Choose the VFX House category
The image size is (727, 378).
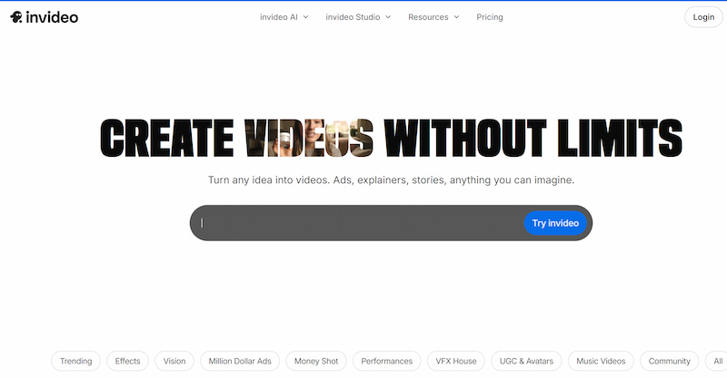456,361
